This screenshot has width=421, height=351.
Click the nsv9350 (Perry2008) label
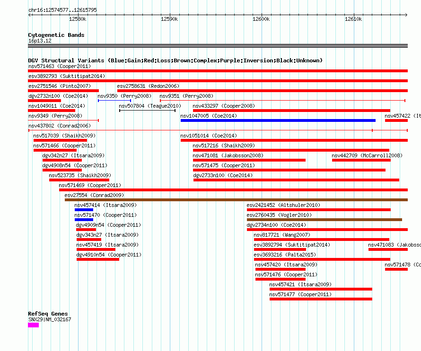[x=124, y=96]
